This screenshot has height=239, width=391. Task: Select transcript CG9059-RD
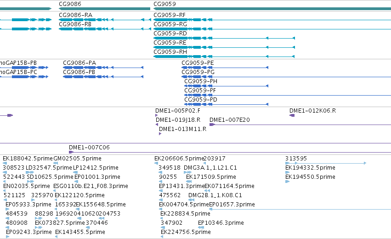tap(170, 34)
